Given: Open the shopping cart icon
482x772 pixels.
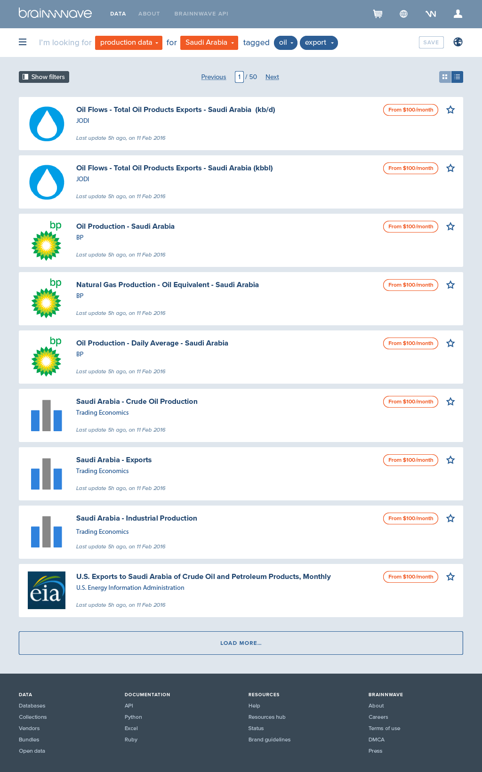Looking at the screenshot, I should pyautogui.click(x=378, y=14).
